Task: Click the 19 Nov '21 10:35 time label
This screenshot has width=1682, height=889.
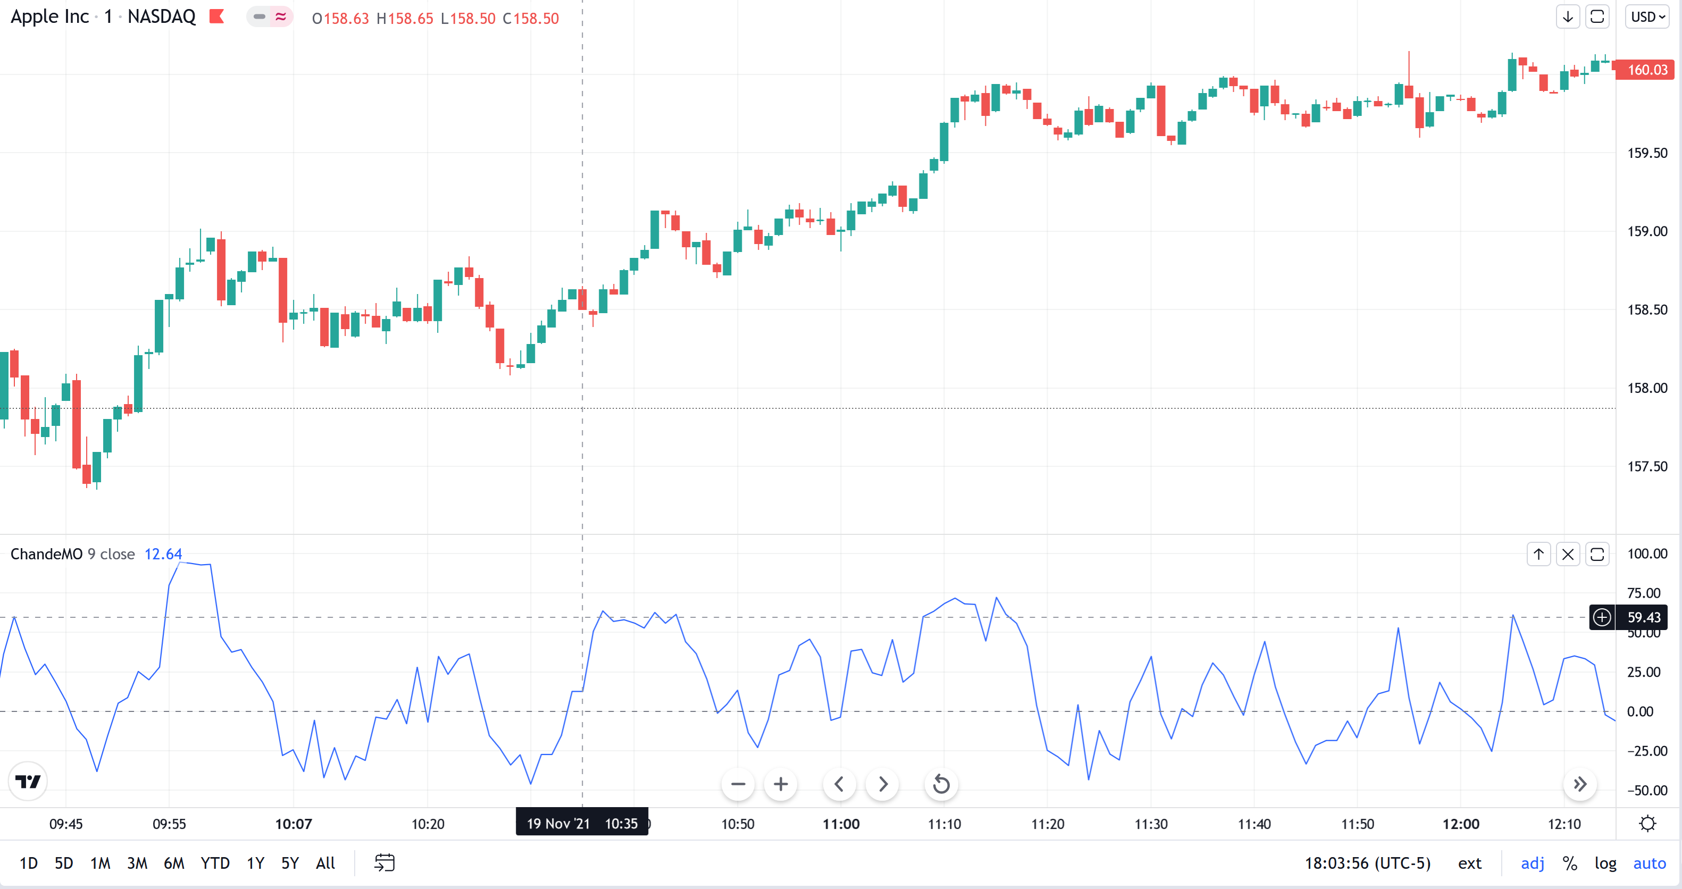Action: pyautogui.click(x=582, y=823)
